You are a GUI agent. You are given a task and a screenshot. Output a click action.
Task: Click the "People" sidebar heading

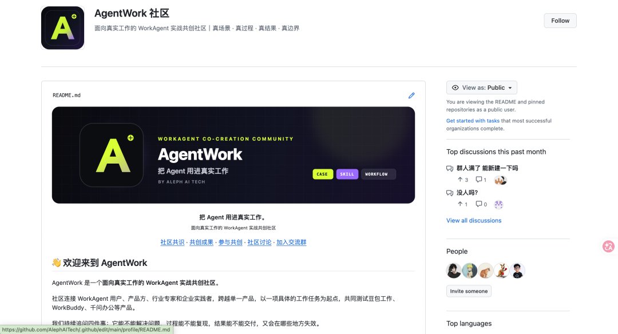tap(457, 251)
